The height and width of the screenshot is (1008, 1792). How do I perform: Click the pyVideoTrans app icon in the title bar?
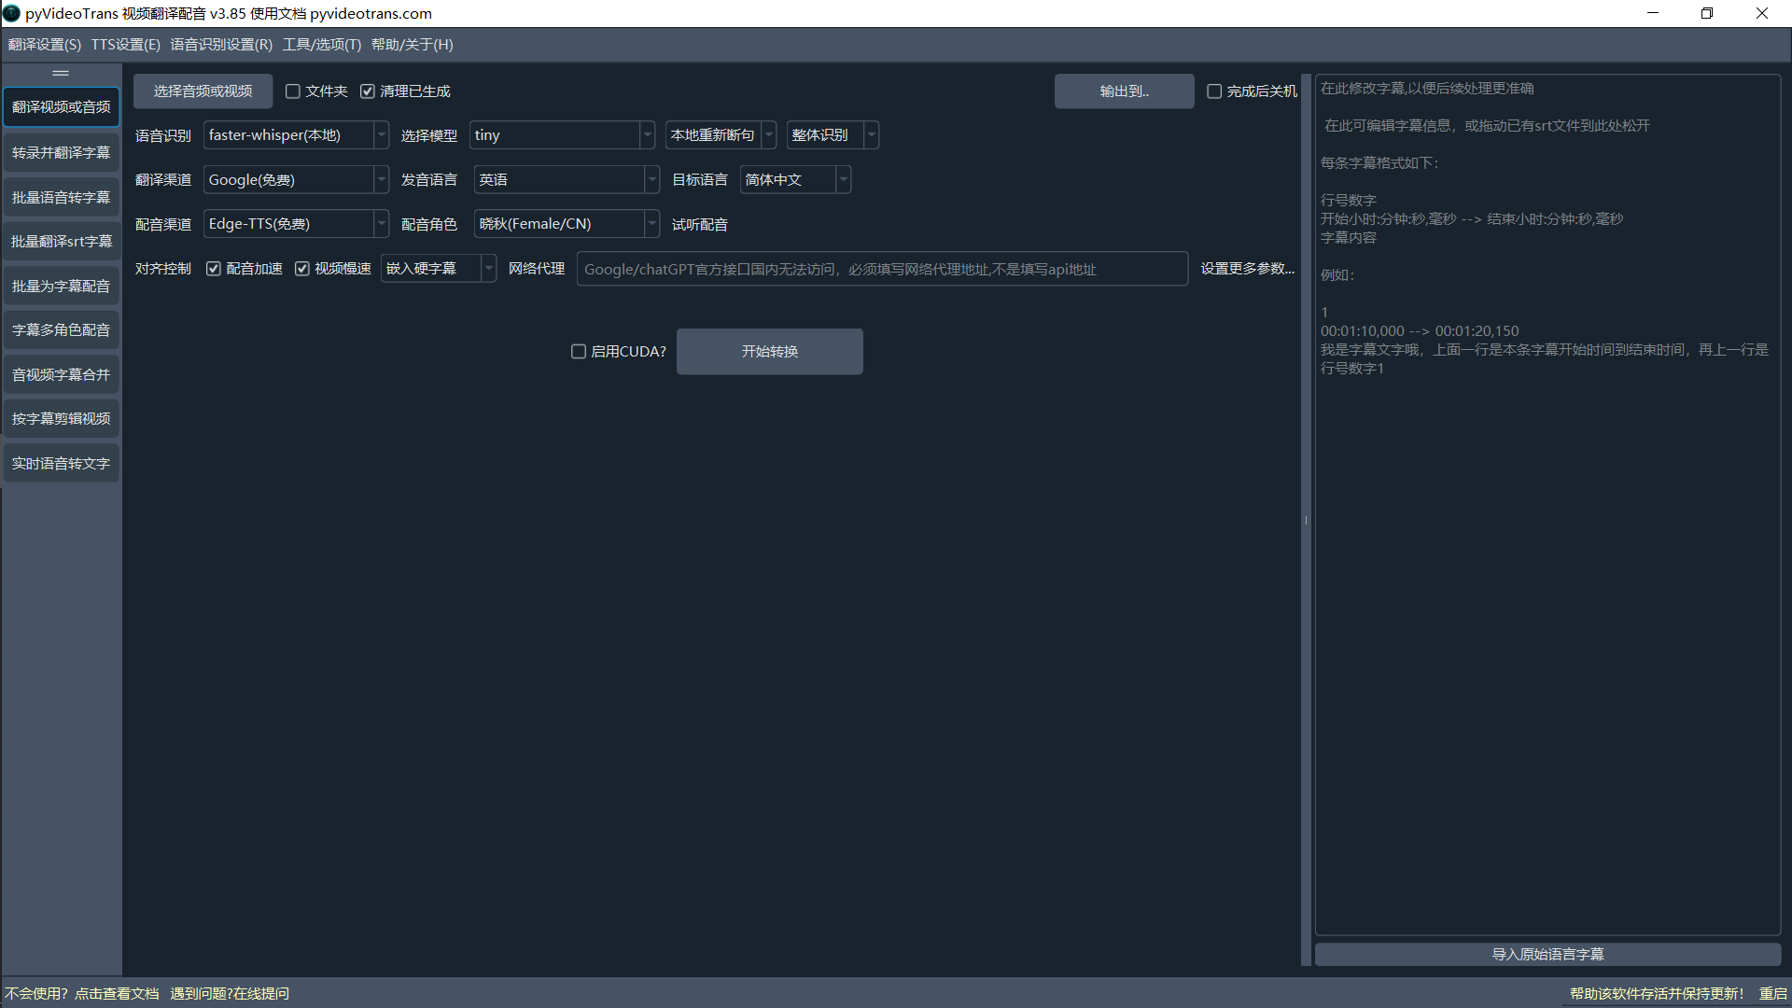tap(11, 13)
